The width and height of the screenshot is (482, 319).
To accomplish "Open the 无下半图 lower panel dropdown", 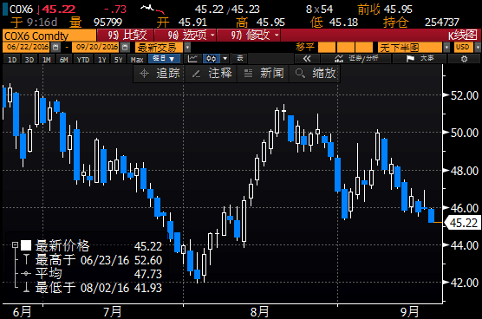I will point(446,48).
